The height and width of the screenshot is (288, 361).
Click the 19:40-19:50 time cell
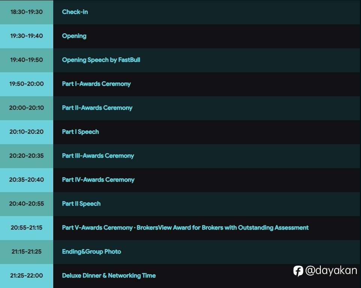click(x=27, y=60)
